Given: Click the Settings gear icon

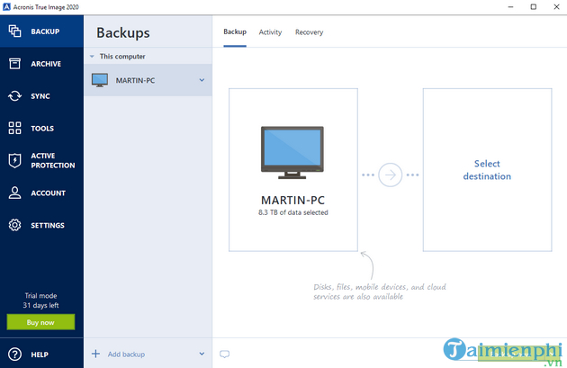Looking at the screenshot, I should [14, 225].
